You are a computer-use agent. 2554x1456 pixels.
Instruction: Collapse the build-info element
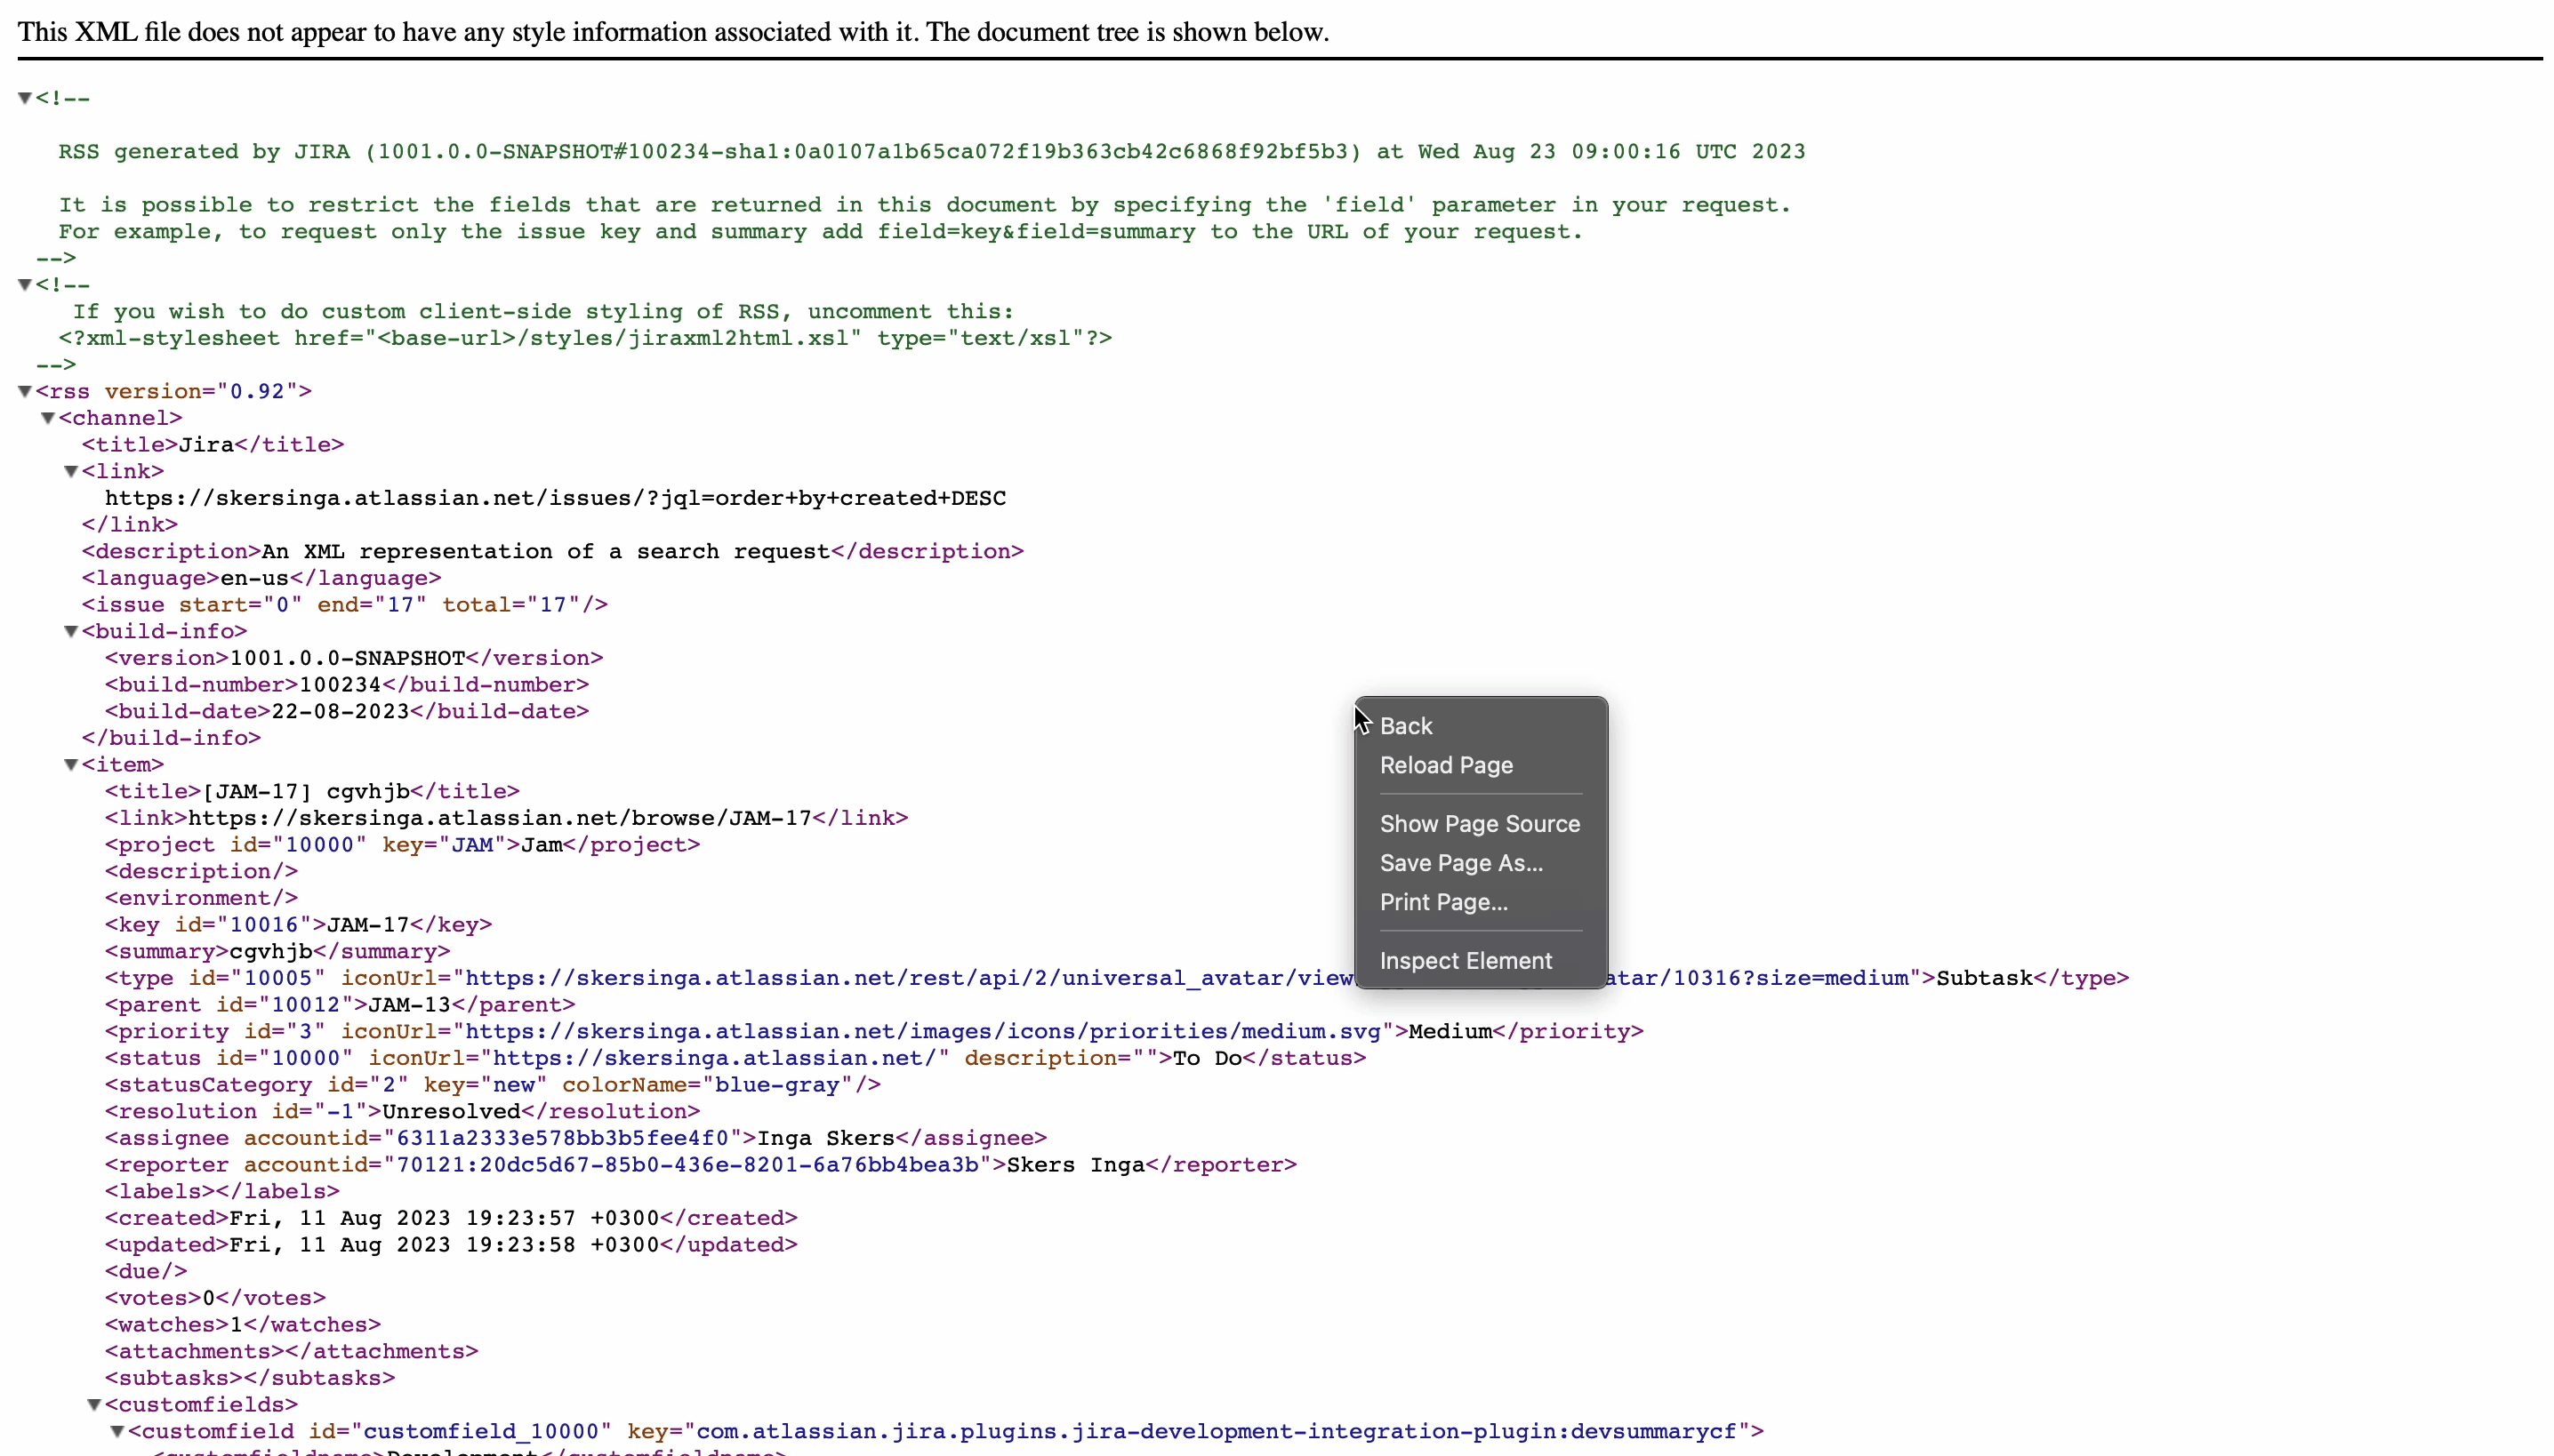pyautogui.click(x=71, y=631)
